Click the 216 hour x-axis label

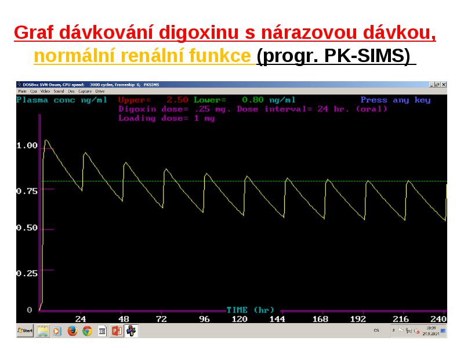pyautogui.click(x=401, y=320)
